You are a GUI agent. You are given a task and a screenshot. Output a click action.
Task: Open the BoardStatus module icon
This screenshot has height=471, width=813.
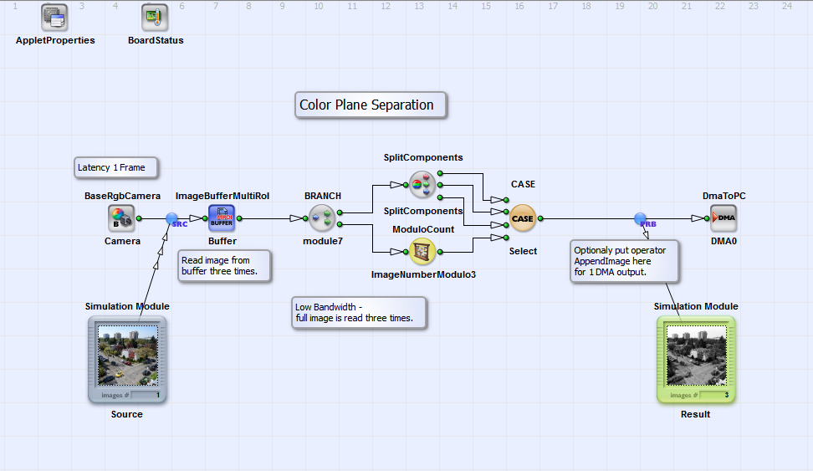(155, 18)
